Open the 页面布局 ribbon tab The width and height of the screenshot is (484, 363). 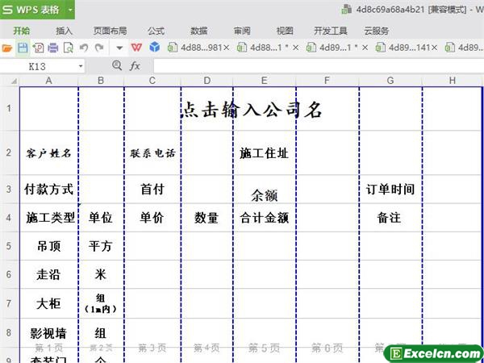[110, 31]
